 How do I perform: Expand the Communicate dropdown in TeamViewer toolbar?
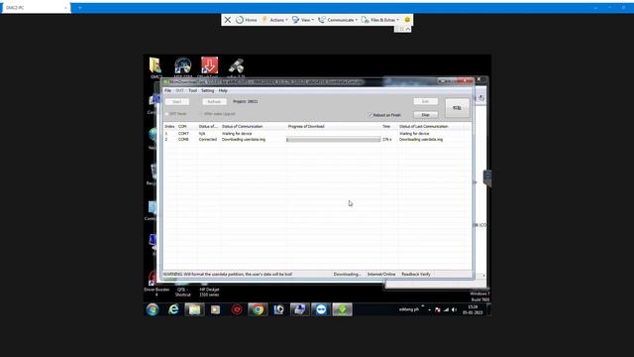pyautogui.click(x=338, y=20)
